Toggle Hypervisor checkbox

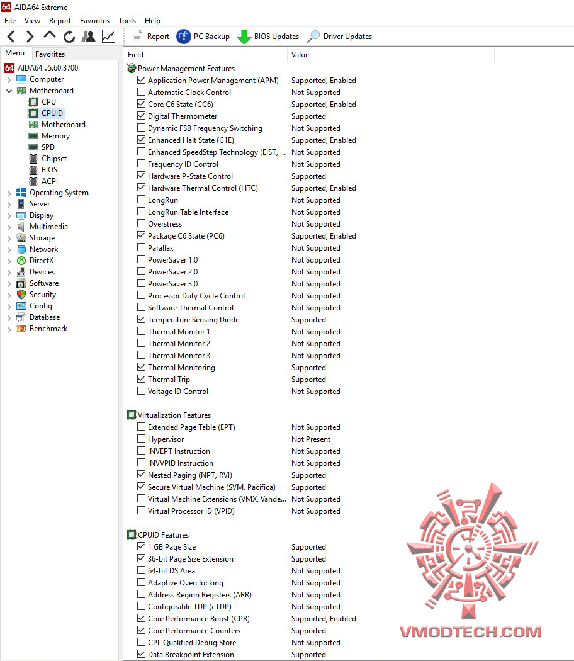tap(141, 439)
